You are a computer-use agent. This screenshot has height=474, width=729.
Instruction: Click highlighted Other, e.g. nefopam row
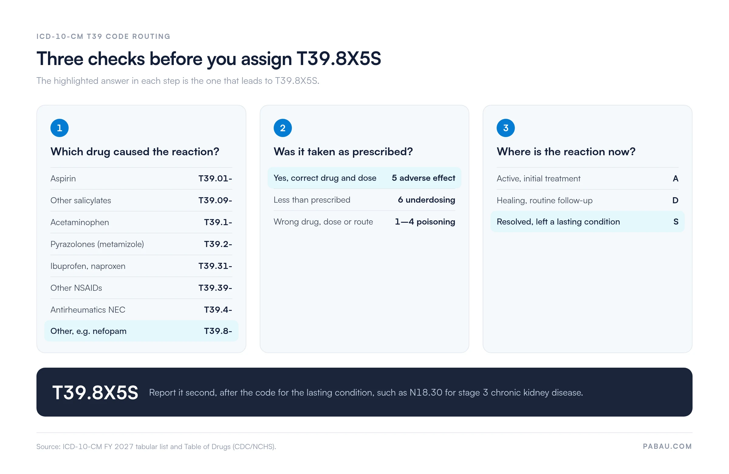[141, 331]
